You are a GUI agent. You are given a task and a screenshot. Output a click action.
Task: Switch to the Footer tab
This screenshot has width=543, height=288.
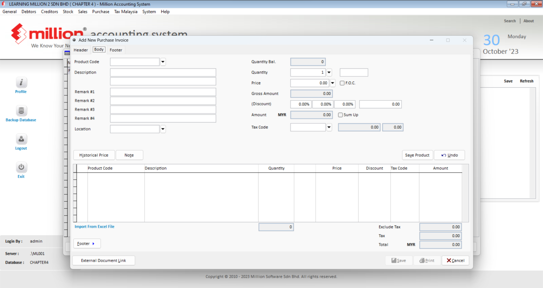(x=116, y=50)
